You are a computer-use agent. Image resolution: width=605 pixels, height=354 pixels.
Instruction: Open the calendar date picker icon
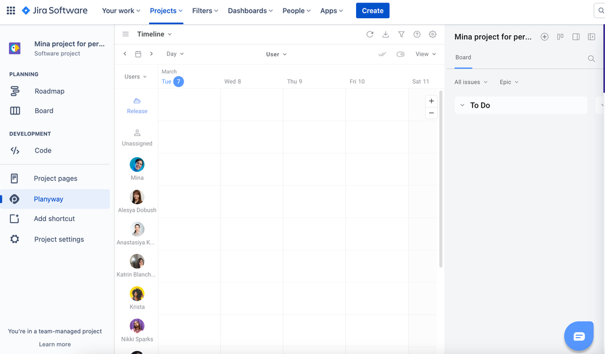[138, 54]
